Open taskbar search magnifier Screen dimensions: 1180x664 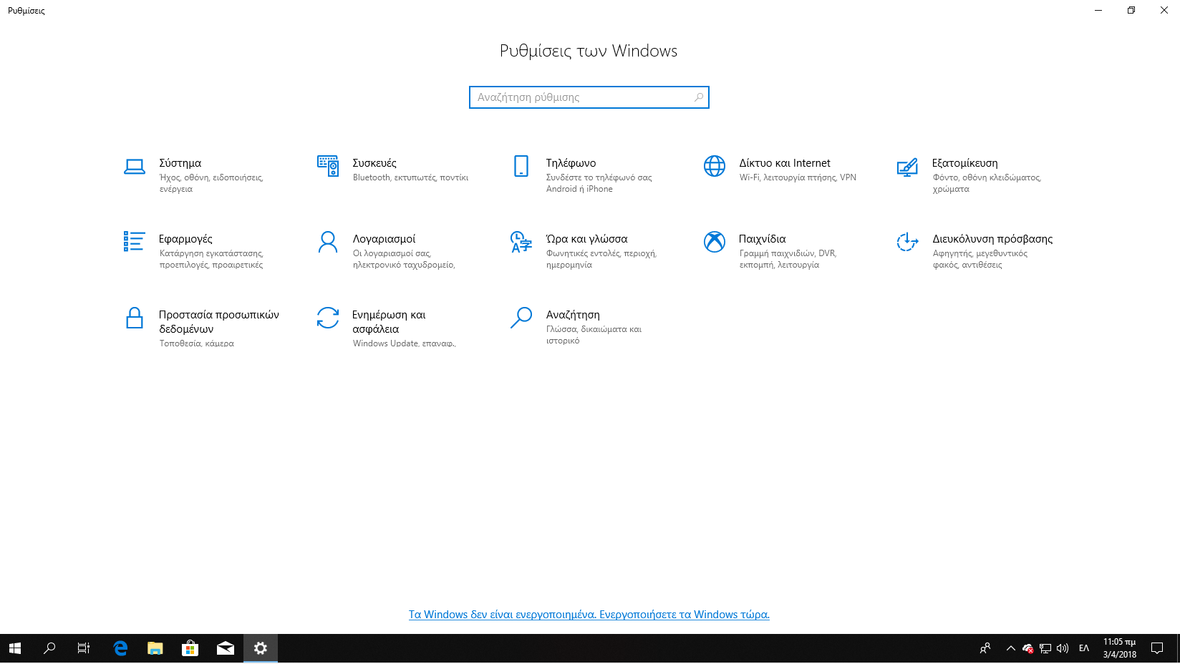pos(49,648)
